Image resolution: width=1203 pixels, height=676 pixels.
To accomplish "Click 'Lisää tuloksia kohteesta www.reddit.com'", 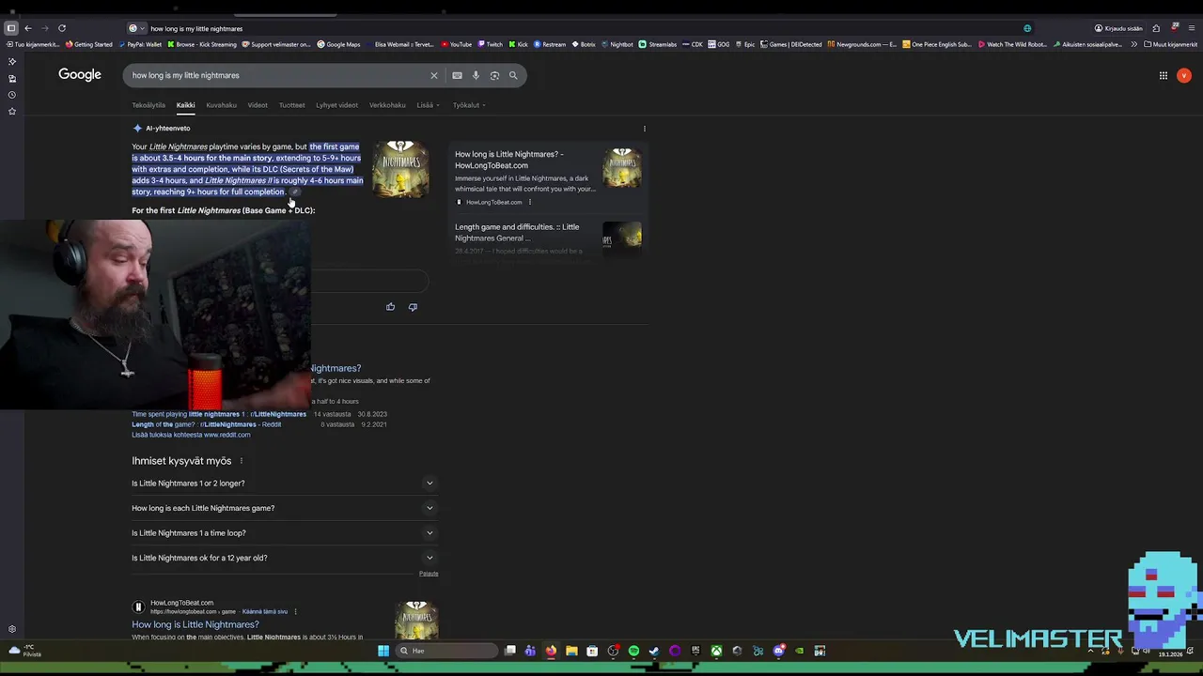I will click(x=191, y=435).
